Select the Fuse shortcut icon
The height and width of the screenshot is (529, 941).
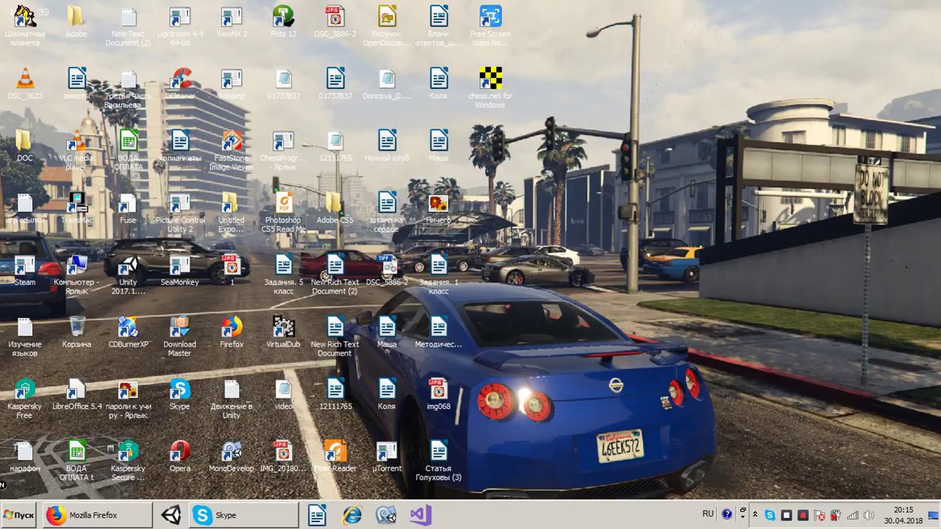(x=129, y=208)
